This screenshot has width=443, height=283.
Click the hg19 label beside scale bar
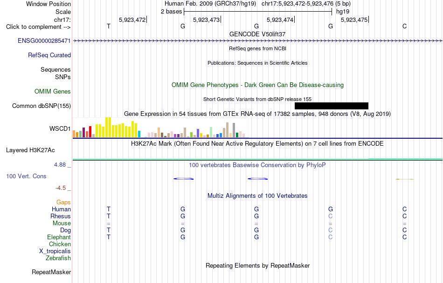343,12
